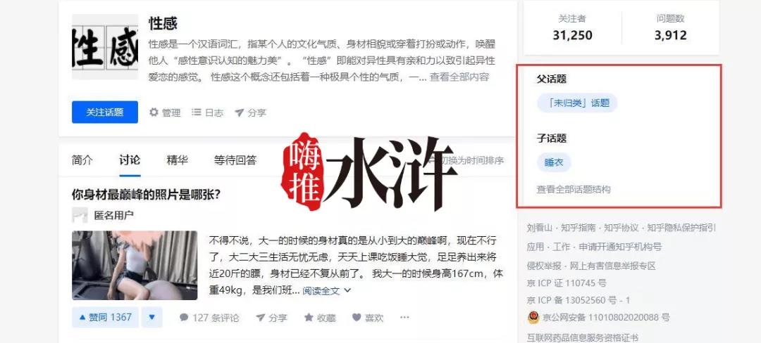Click the 喜欢 heart icon

tap(357, 318)
